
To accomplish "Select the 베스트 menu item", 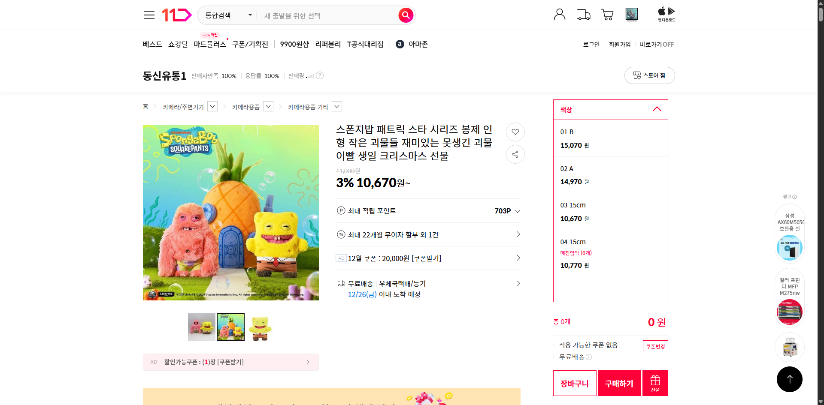I will 152,44.
